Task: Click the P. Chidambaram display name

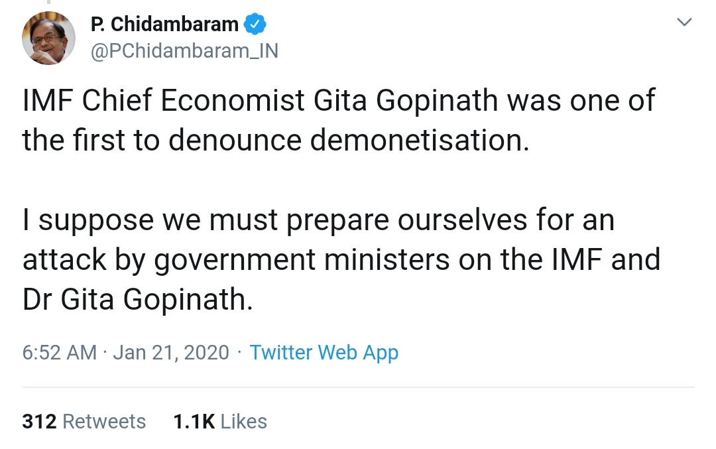Action: click(164, 25)
